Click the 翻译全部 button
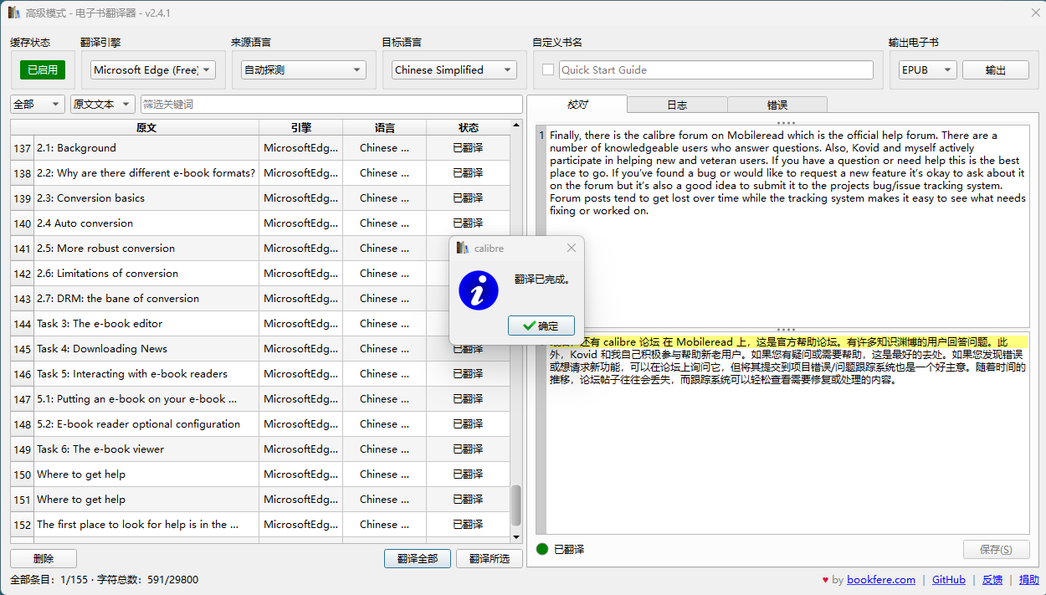The image size is (1046, 595). [x=418, y=558]
